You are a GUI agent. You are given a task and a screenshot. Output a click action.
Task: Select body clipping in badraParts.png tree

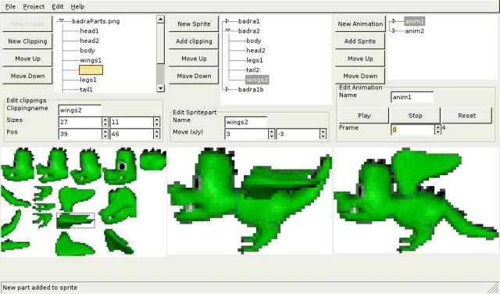pos(87,51)
